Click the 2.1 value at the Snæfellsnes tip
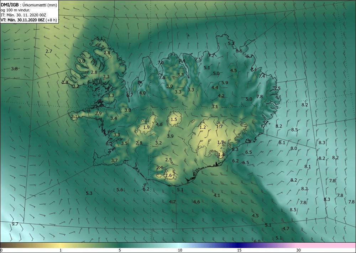Image resolution: width=356 pixels, height=253 pixels. (74, 117)
